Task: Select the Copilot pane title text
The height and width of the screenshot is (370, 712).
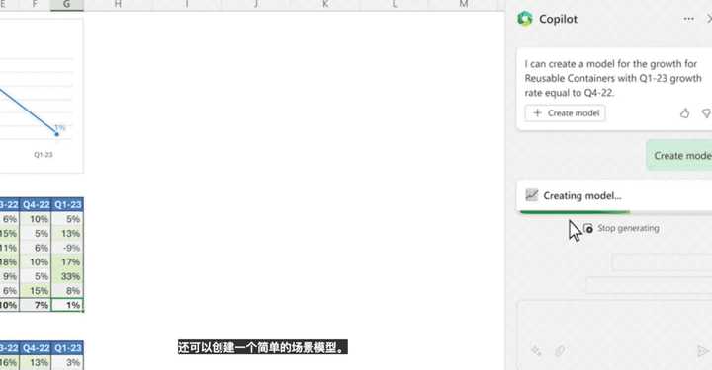Action: [x=558, y=19]
